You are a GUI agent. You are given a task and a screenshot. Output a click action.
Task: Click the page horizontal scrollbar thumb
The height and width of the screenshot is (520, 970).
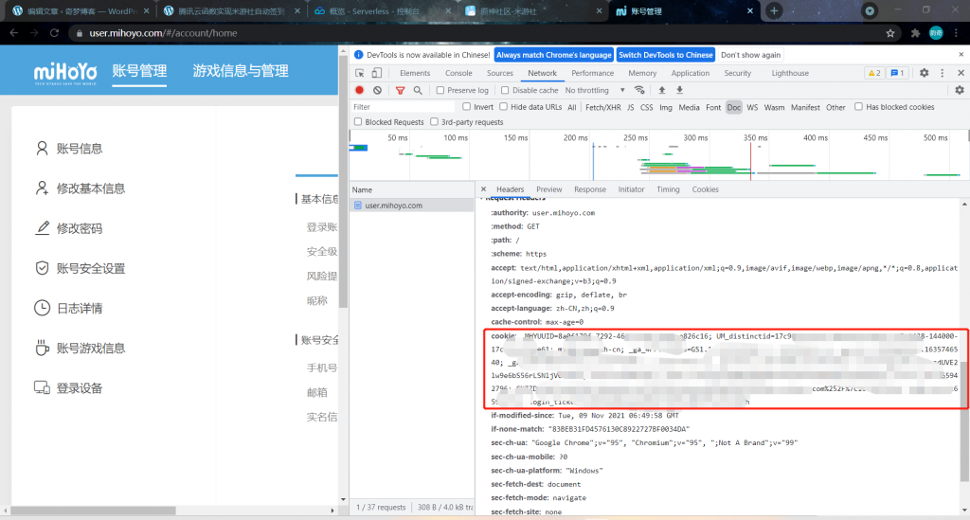[x=94, y=511]
